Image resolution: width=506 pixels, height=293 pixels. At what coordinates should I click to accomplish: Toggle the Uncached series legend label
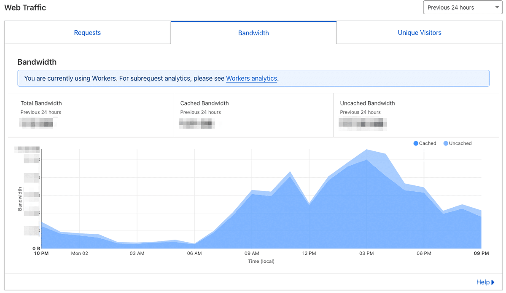[x=460, y=143]
